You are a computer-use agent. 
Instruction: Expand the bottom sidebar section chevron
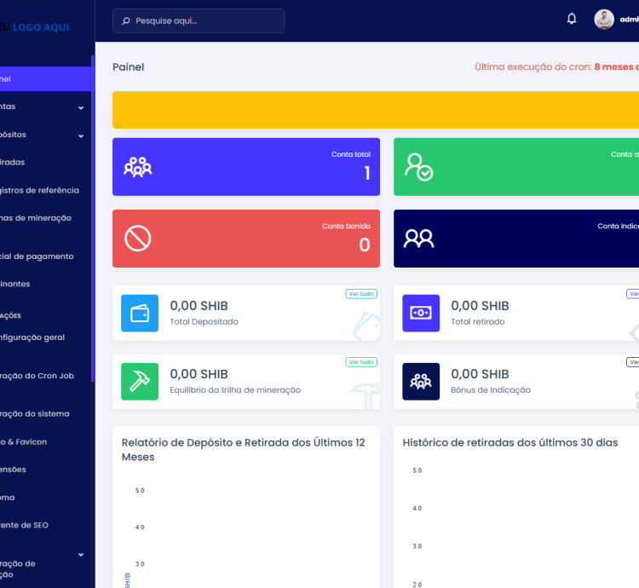81,555
